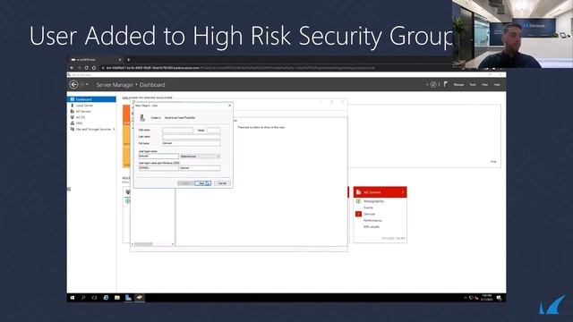Image resolution: width=573 pixels, height=322 pixels.
Task: Open the notifications flag icon
Action: click(446, 84)
